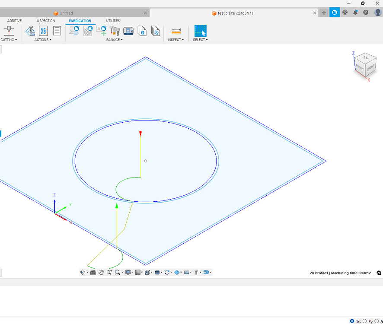
Task: Click the window selection icon under Select
Action: click(x=200, y=31)
